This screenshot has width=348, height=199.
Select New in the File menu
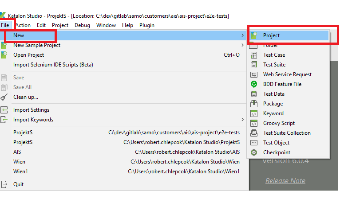pyautogui.click(x=124, y=35)
